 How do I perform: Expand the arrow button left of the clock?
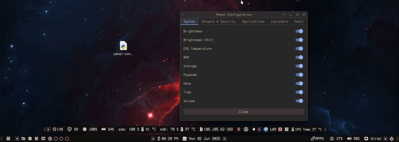153,139
